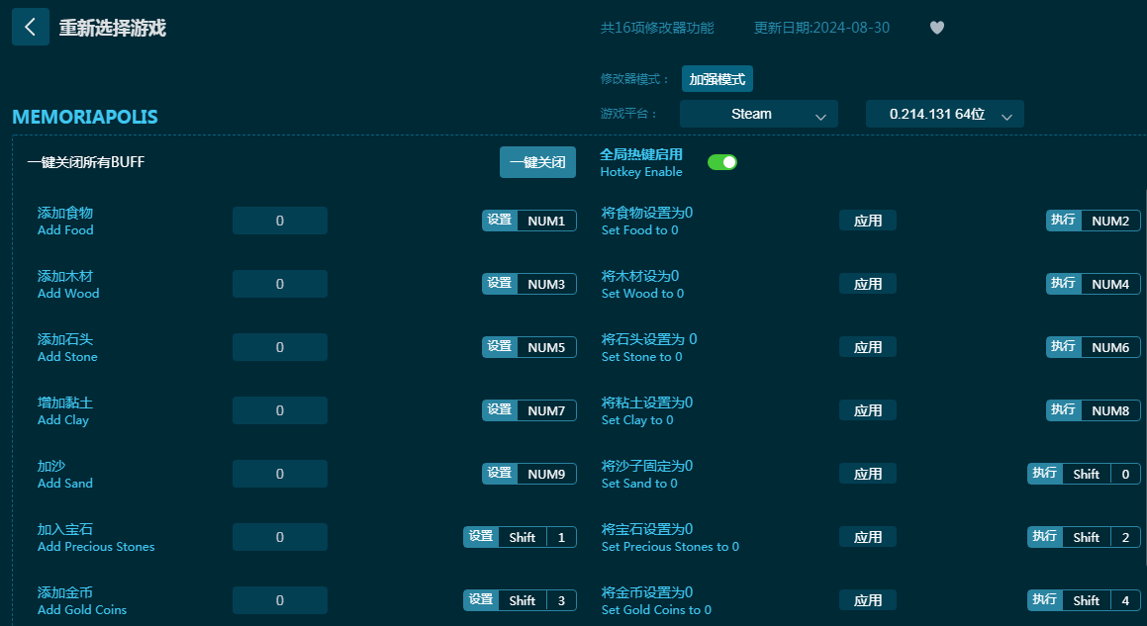
Task: Apply Set Food to 0
Action: coord(868,221)
